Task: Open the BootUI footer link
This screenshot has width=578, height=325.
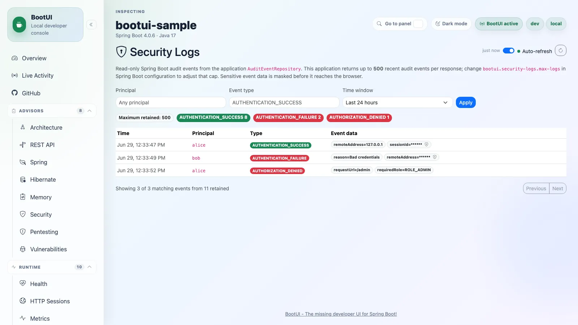Action: (x=341, y=314)
